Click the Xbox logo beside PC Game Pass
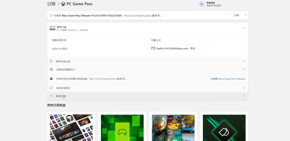 [63, 4]
